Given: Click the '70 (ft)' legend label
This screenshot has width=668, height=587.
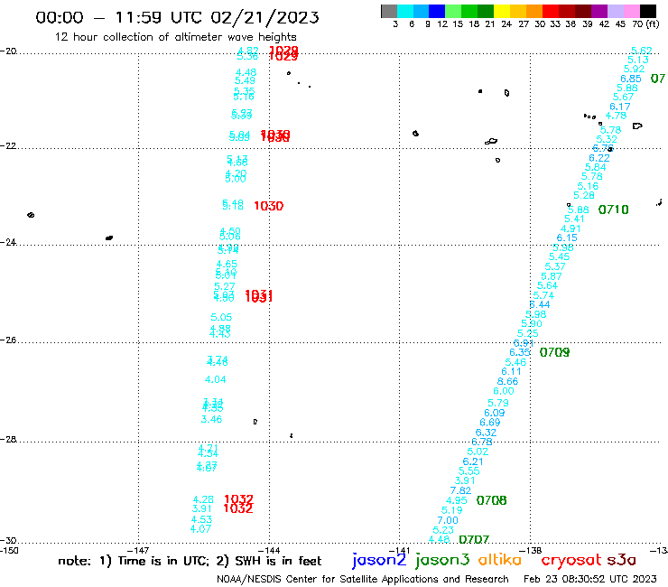Looking at the screenshot, I should click(x=645, y=23).
